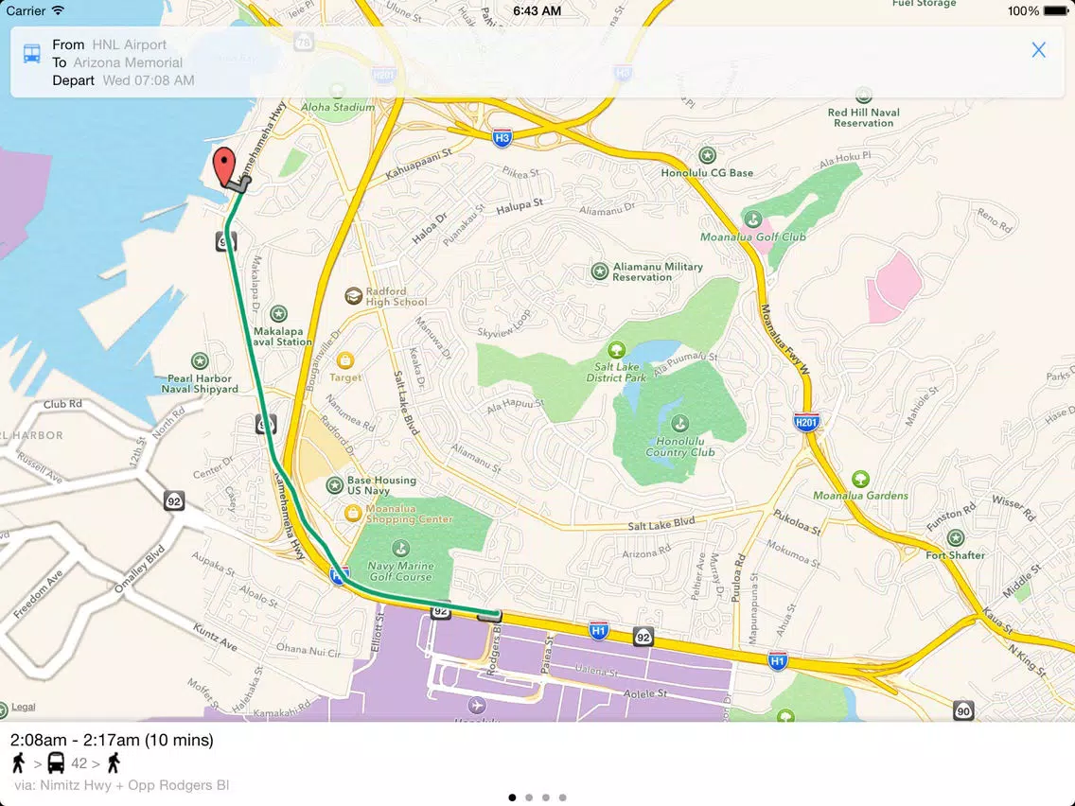Select Salt Lake District Park icon

click(x=616, y=349)
